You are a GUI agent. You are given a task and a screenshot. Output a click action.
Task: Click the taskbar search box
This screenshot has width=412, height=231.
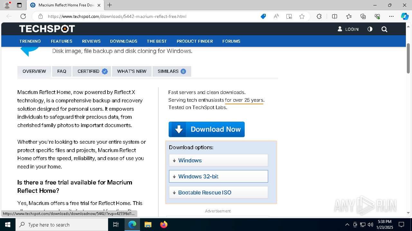[62, 225]
